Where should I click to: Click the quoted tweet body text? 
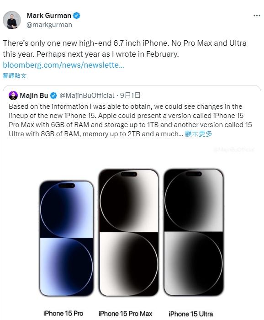point(131,120)
